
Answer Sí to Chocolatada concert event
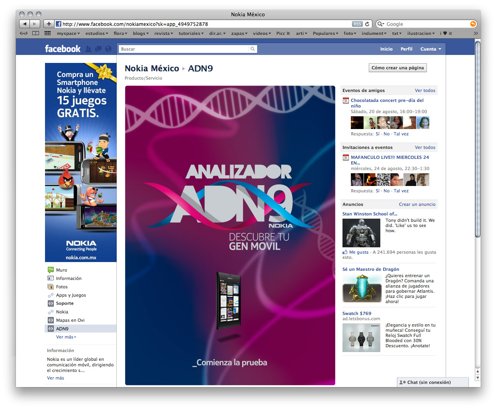coord(378,134)
